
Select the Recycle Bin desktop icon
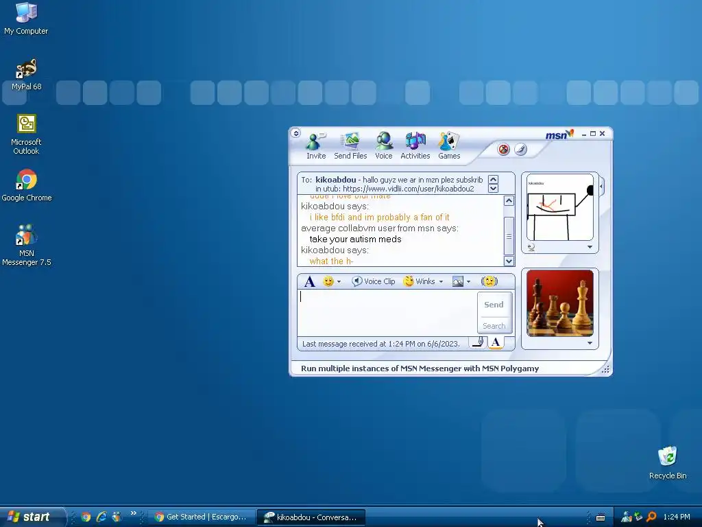[x=668, y=462]
